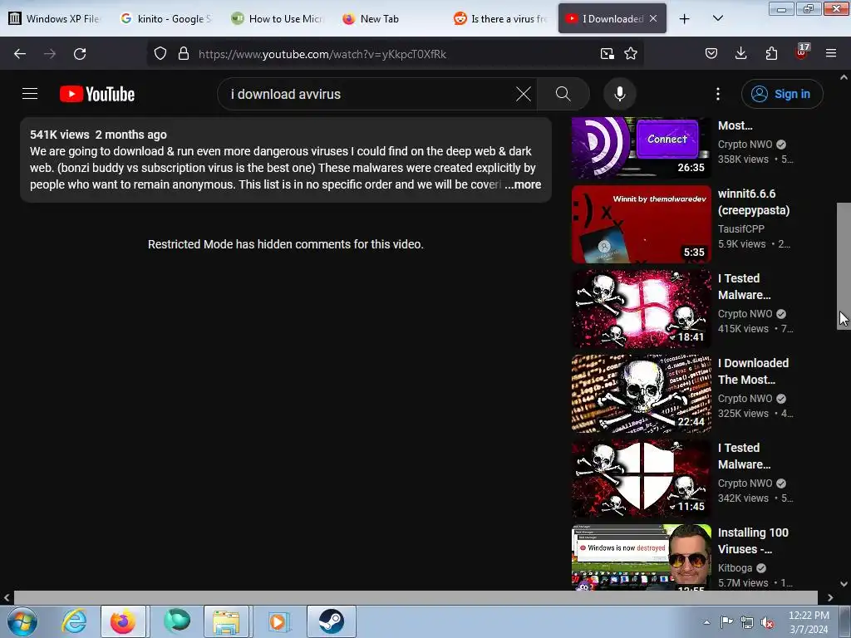Click '541K views 2 months ago' text
The width and height of the screenshot is (851, 638).
click(98, 135)
